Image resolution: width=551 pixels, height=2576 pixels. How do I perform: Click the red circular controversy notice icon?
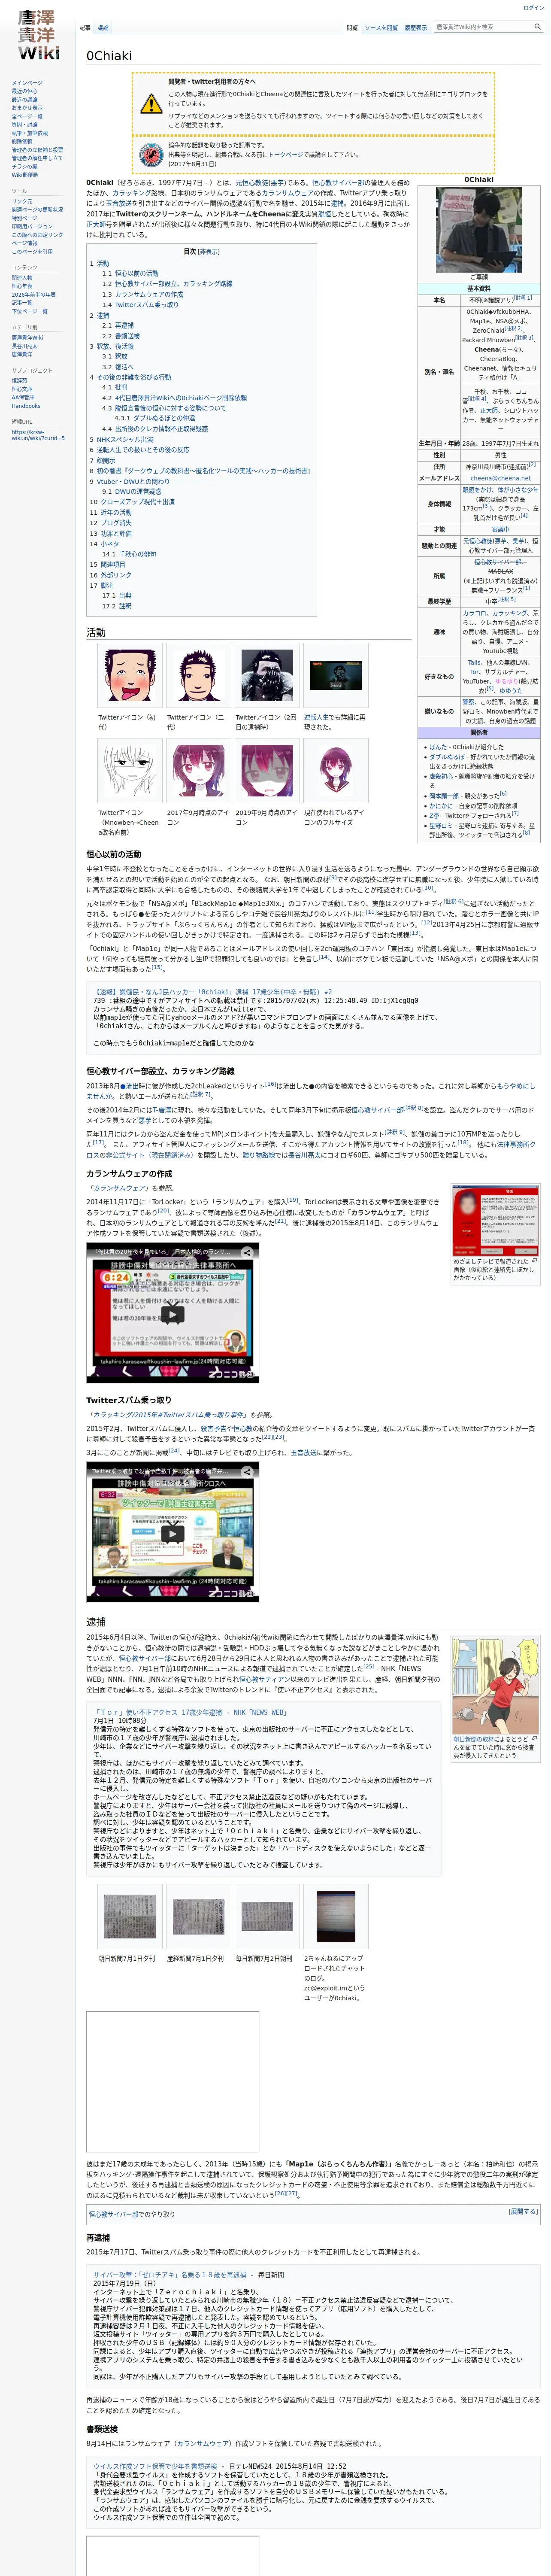click(150, 155)
